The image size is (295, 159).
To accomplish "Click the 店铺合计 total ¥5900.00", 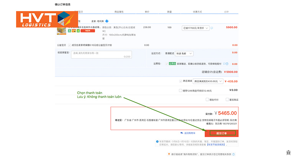I will click(x=231, y=72).
